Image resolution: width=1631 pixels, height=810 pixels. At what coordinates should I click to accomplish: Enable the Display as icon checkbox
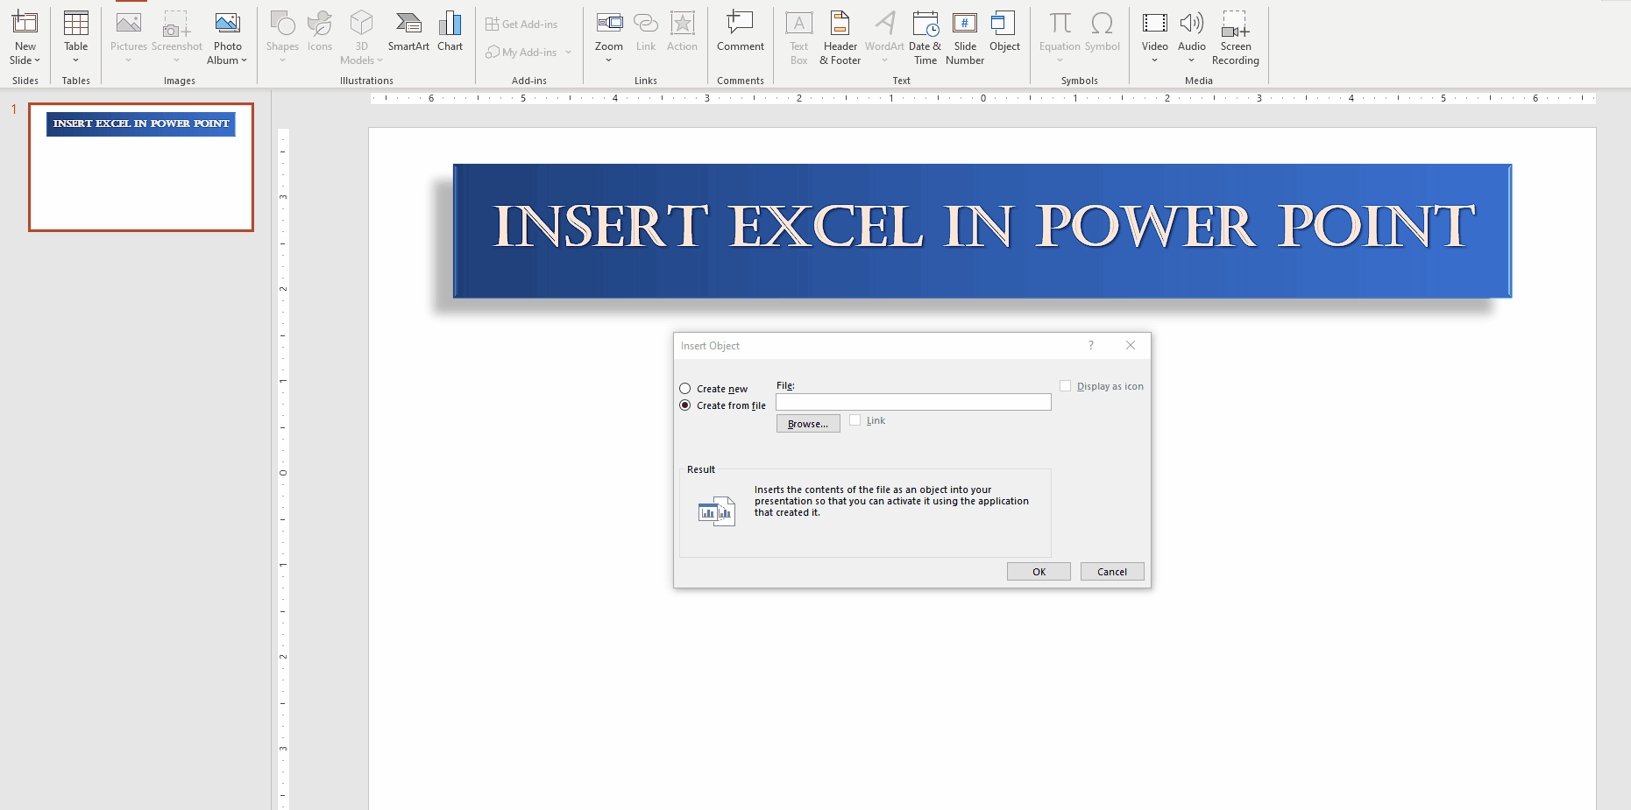[x=1065, y=386]
